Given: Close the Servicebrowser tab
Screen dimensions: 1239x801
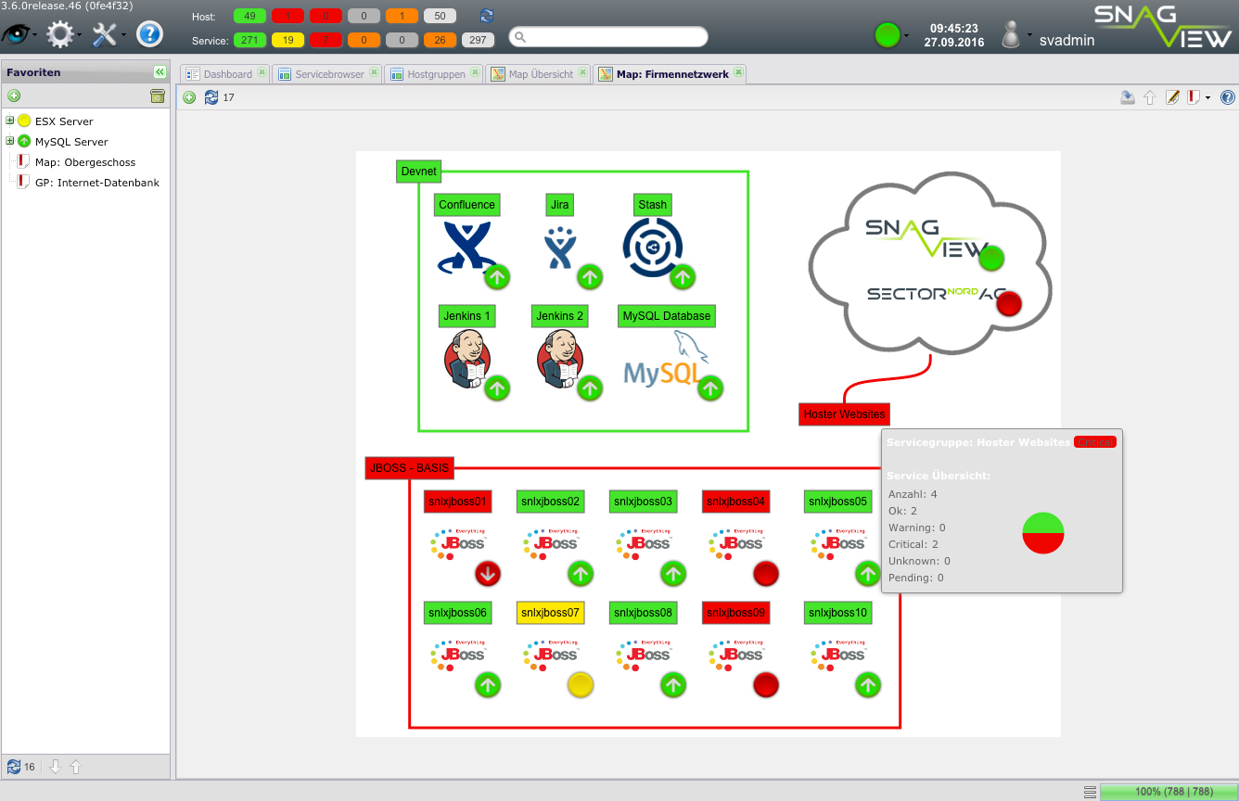Looking at the screenshot, I should (374, 72).
